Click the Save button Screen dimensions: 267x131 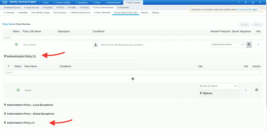257,25
